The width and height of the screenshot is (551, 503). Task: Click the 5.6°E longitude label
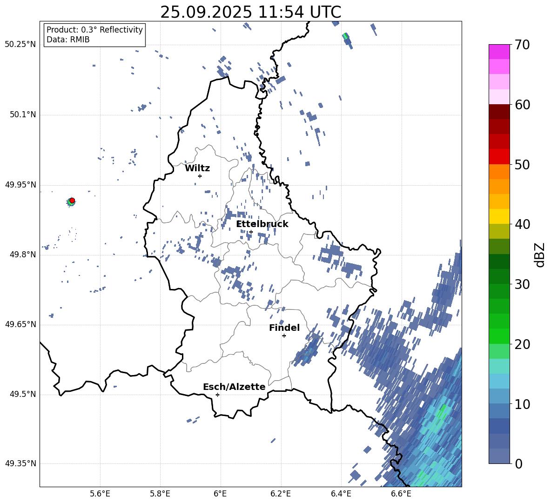point(100,494)
